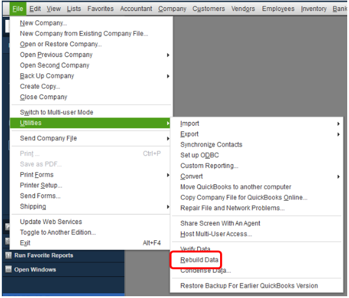Click Run Favorite Reports icon

[8, 255]
